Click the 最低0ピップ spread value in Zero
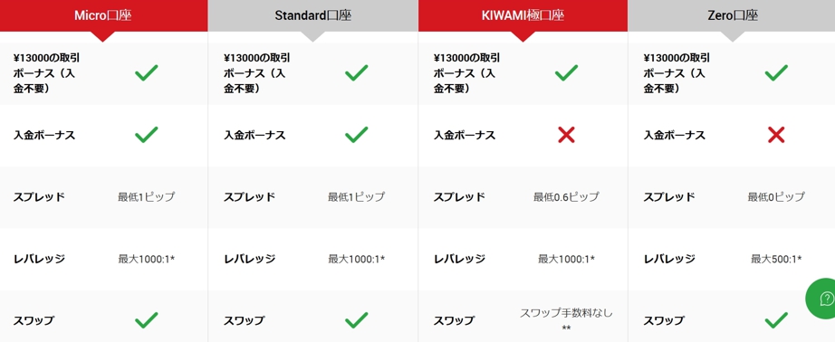 pos(776,197)
